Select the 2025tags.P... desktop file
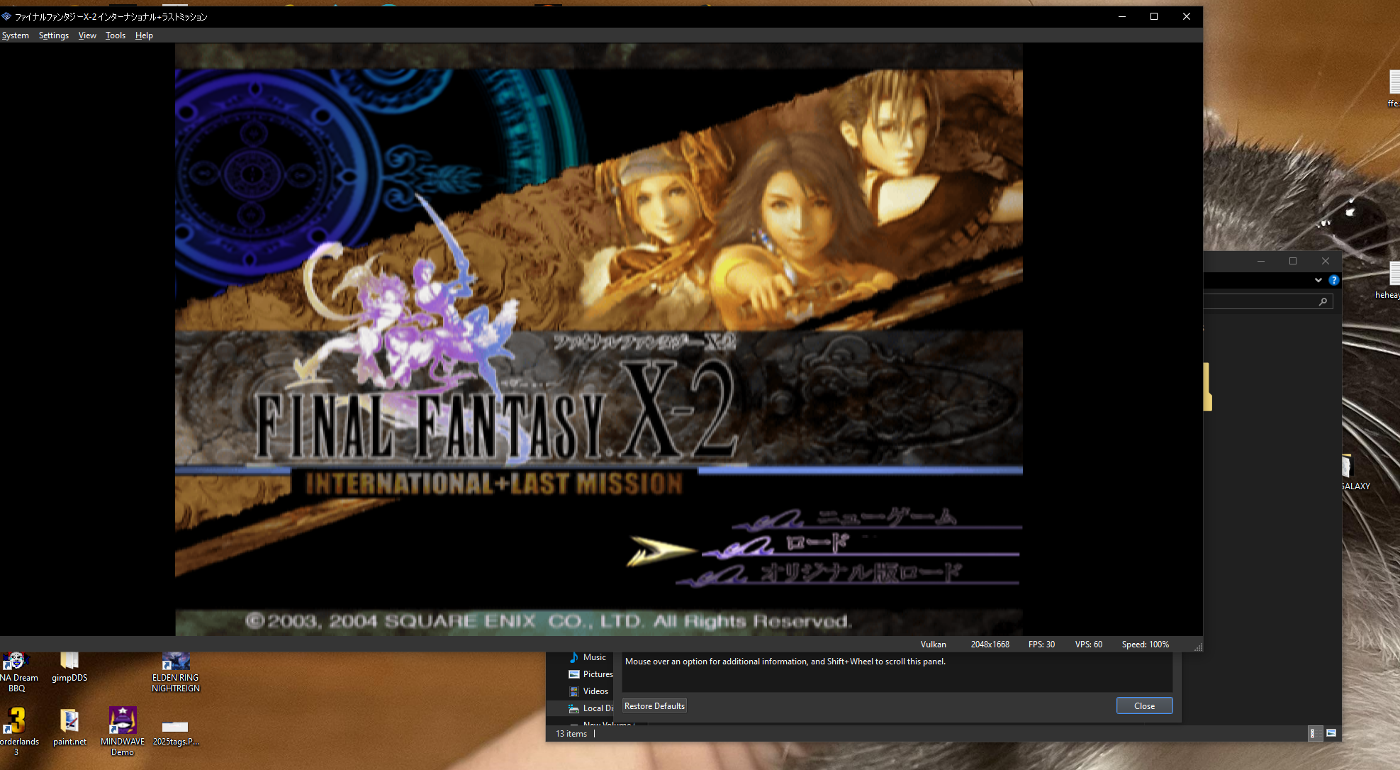 tap(175, 733)
